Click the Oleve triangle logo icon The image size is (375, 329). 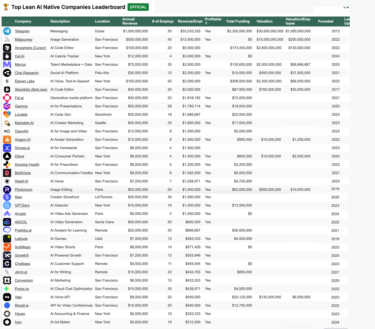7,156
